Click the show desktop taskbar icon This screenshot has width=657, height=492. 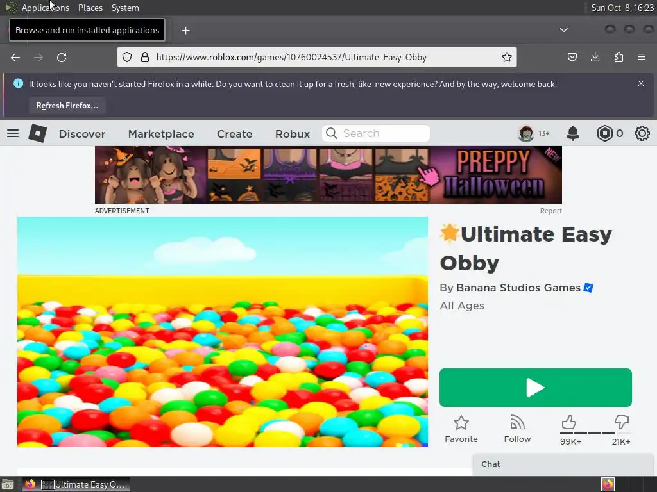pyautogui.click(x=8, y=484)
